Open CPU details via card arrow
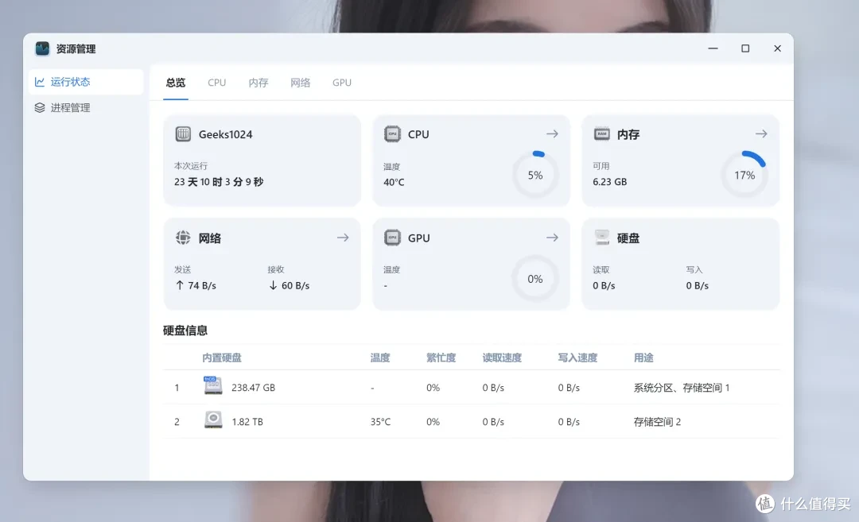The height and width of the screenshot is (522, 859). [552, 134]
